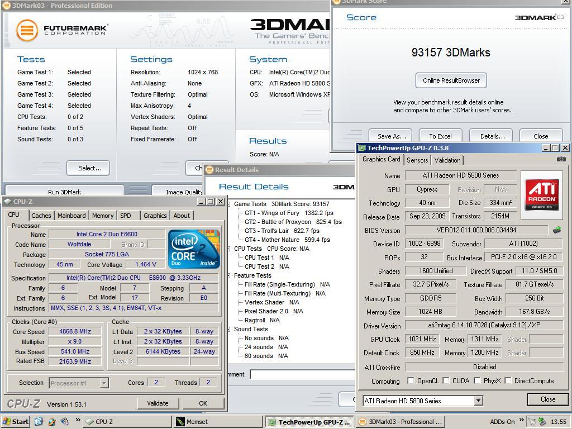
Task: Click the 3DMark03 main window title icon
Action: coord(6,6)
